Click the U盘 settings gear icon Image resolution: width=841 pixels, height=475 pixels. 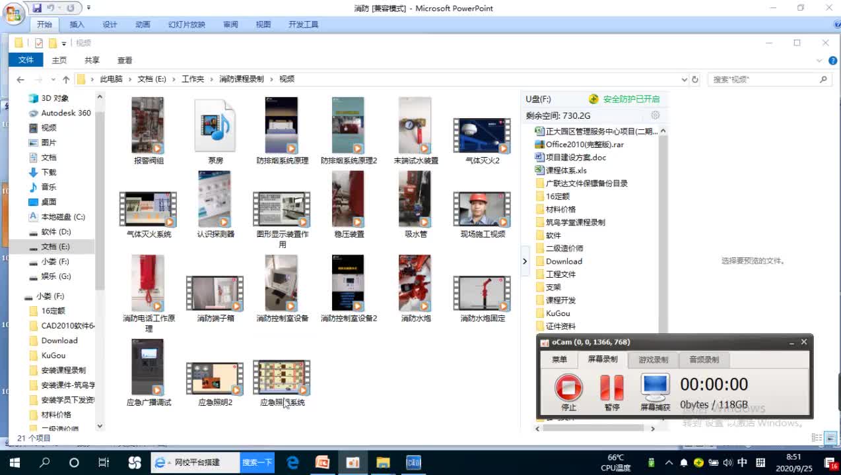655,115
